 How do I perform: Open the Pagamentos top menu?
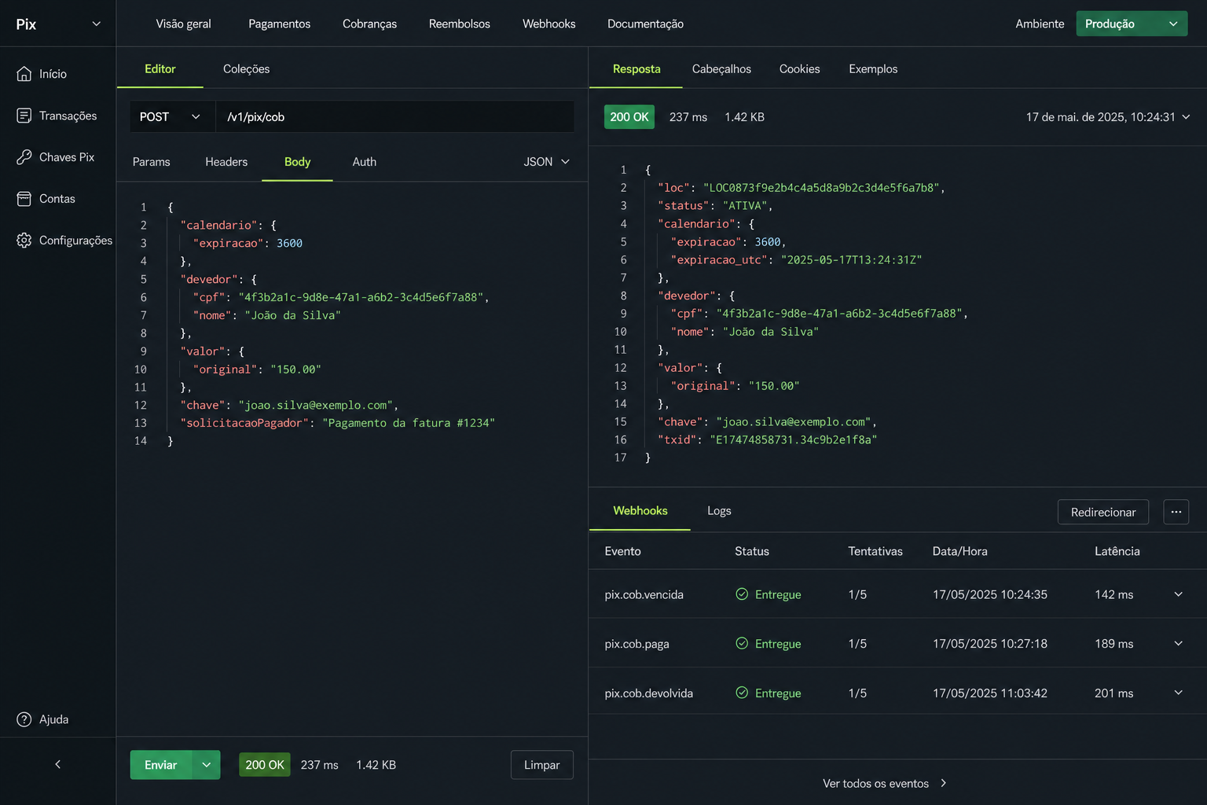point(279,24)
